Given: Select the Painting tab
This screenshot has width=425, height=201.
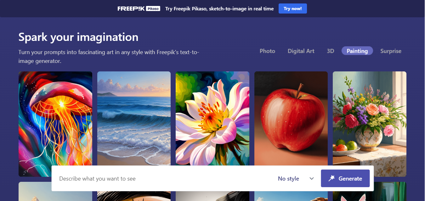Looking at the screenshot, I should 357,51.
